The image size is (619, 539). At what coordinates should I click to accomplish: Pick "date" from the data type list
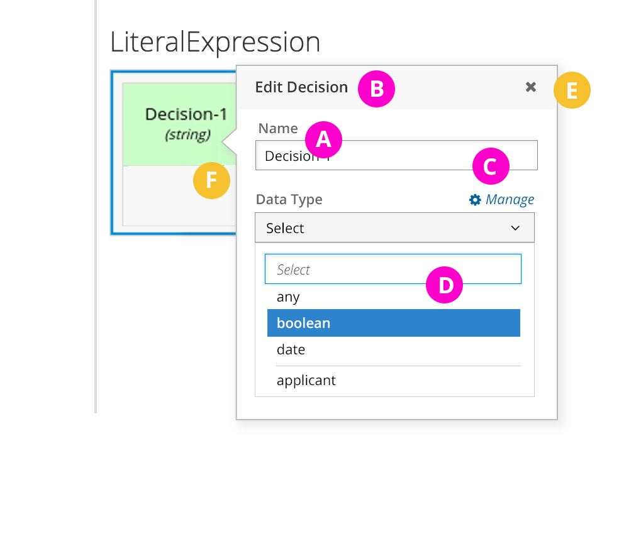coord(291,350)
